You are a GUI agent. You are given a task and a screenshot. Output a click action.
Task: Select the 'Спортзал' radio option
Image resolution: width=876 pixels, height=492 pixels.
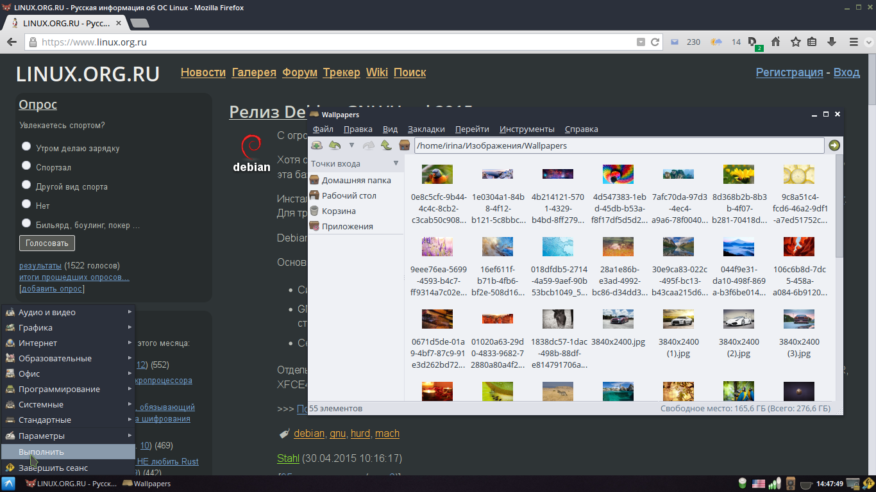(x=26, y=166)
